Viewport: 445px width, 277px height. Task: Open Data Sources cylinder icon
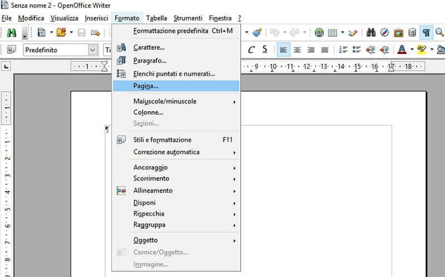click(x=412, y=33)
